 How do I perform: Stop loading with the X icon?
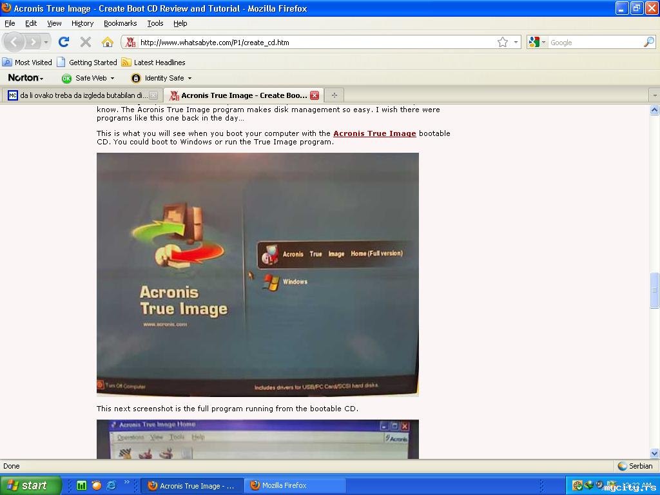point(86,42)
